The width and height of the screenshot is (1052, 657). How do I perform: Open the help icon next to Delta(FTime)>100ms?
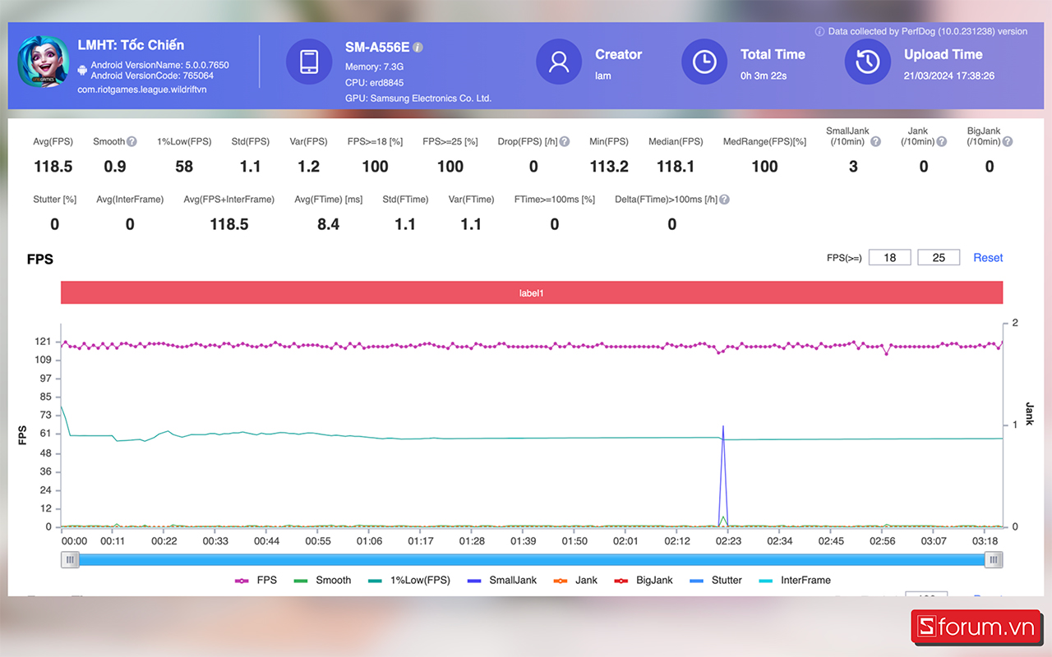724,200
